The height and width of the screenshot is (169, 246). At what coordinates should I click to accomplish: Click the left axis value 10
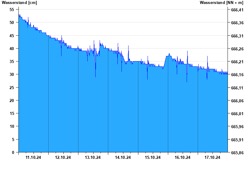pyautogui.click(x=12, y=126)
